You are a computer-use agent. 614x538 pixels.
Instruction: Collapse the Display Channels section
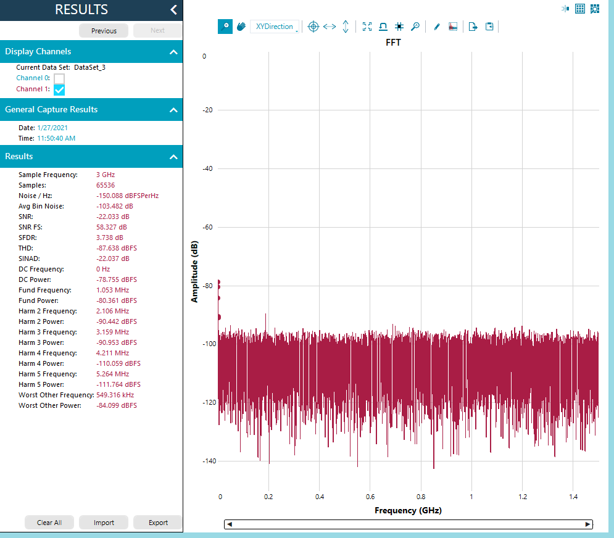173,52
